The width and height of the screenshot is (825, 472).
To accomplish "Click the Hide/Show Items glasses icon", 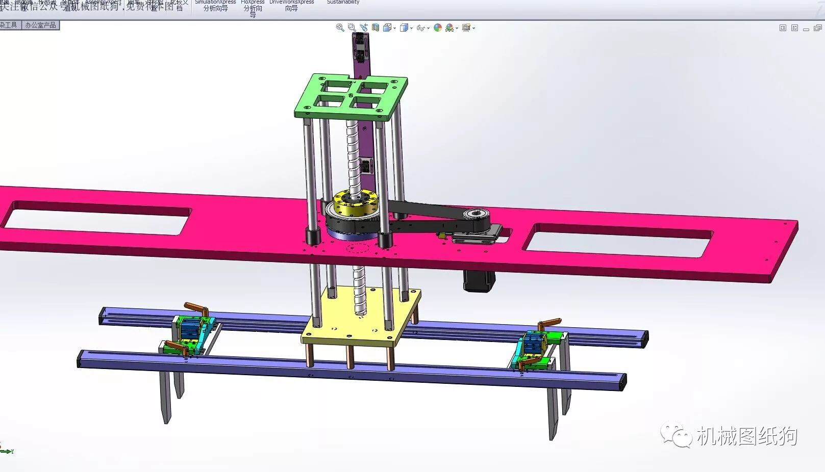I will point(420,28).
